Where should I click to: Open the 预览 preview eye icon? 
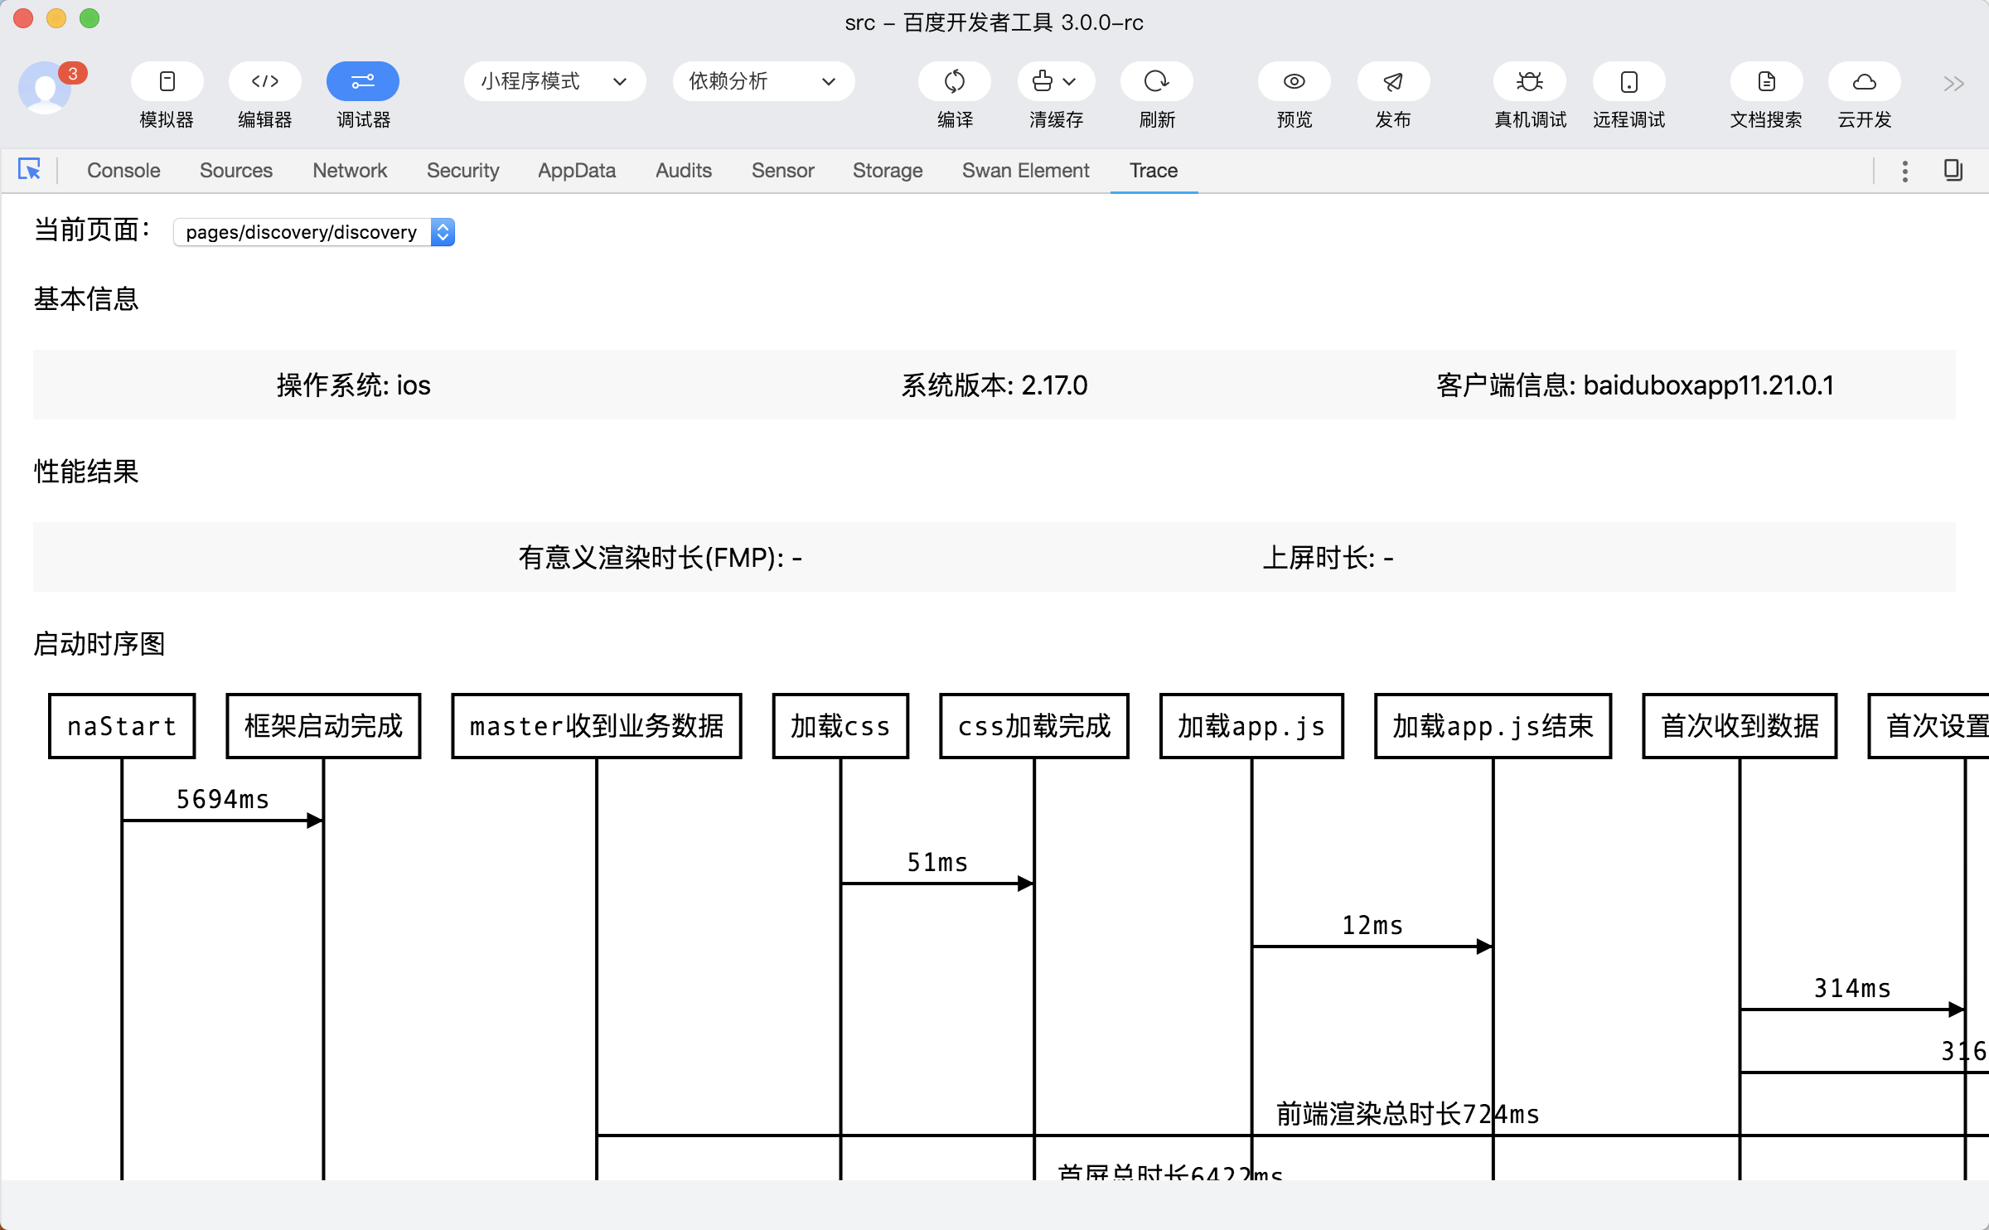click(x=1294, y=81)
